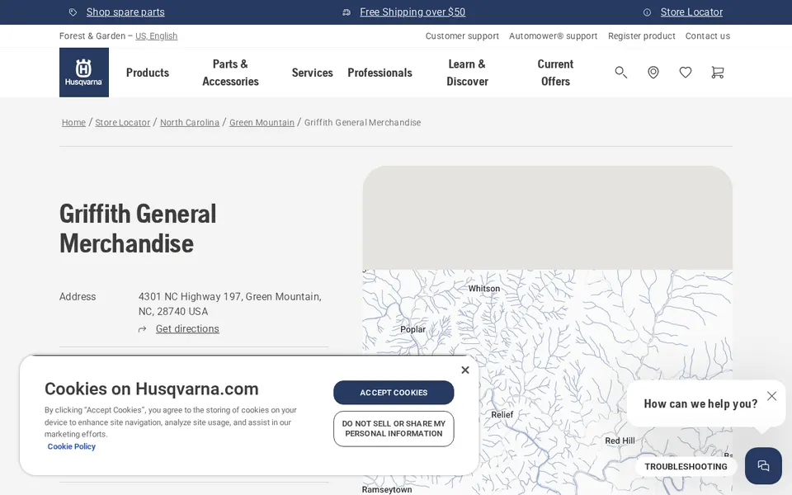The image size is (792, 495).
Task: Click the 'Cookies on Husqvarna.com' heading
Action: pos(152,389)
